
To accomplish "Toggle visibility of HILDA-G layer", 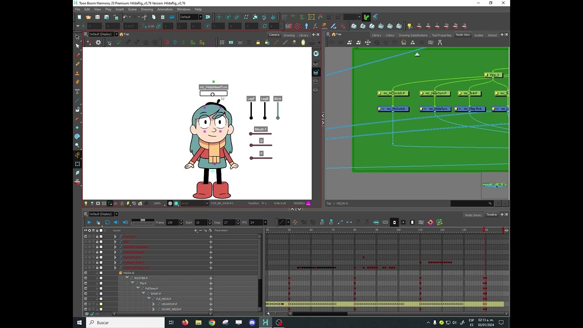I will 86,273.
